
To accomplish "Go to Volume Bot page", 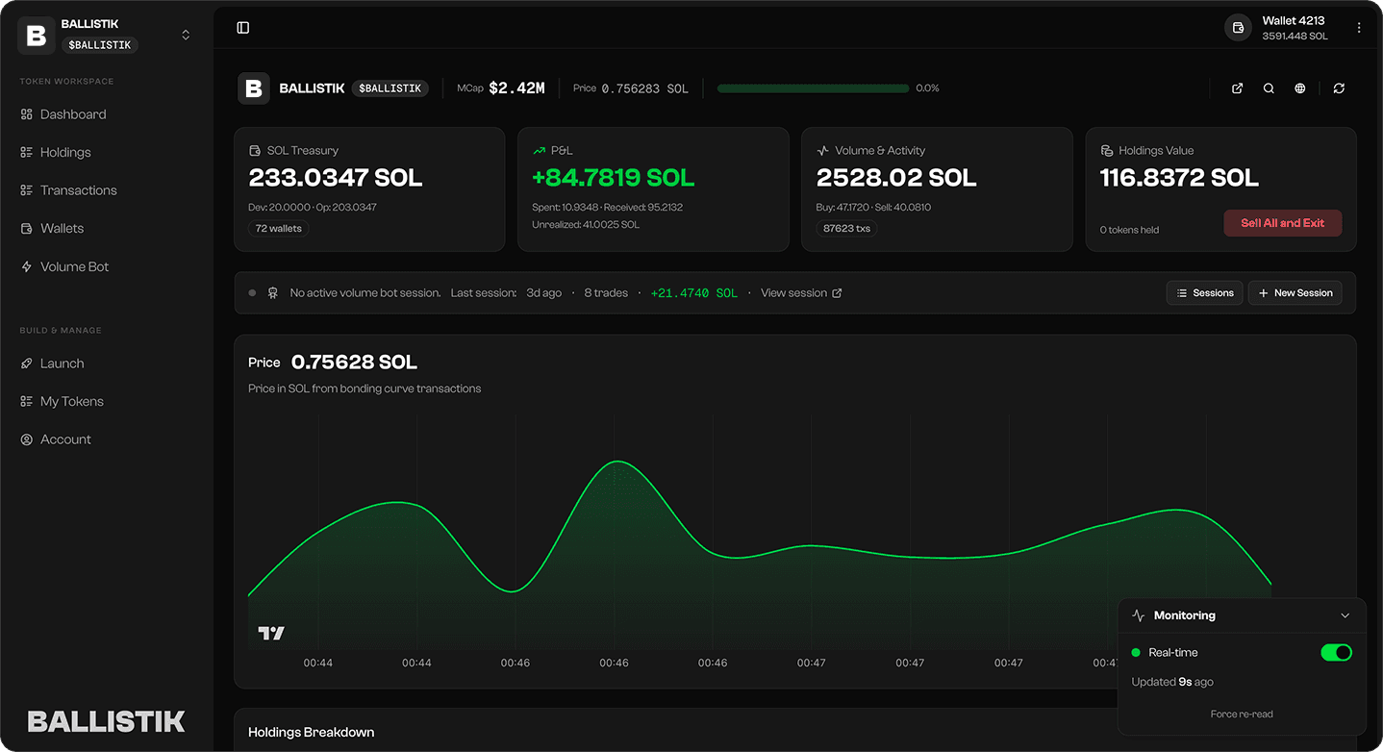I will point(74,266).
